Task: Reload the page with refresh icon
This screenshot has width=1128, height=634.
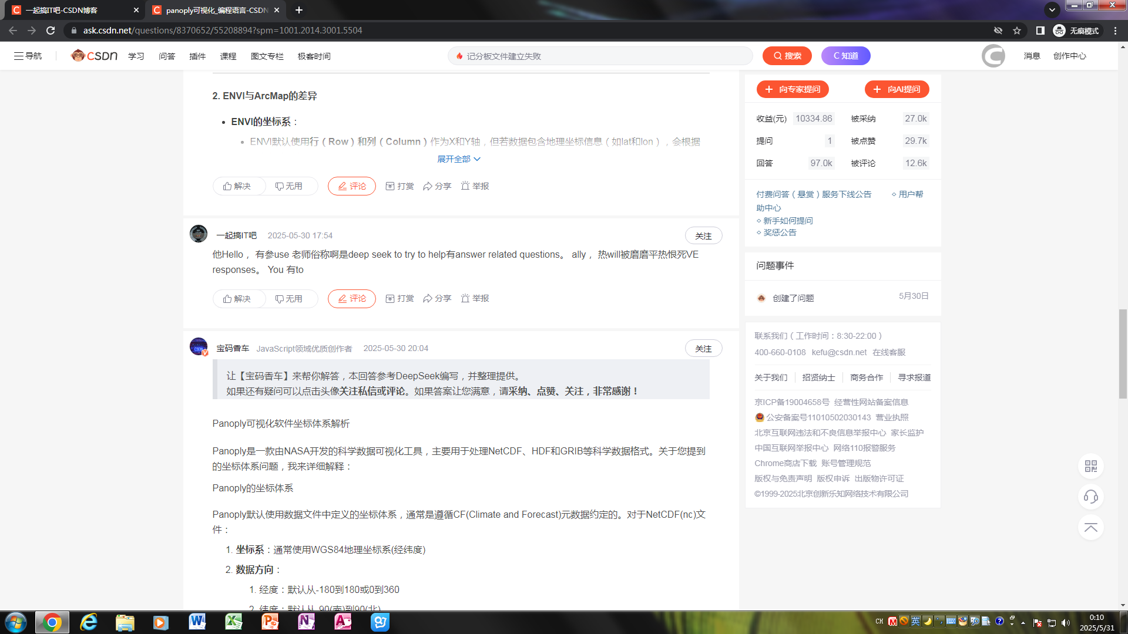Action: pyautogui.click(x=51, y=31)
